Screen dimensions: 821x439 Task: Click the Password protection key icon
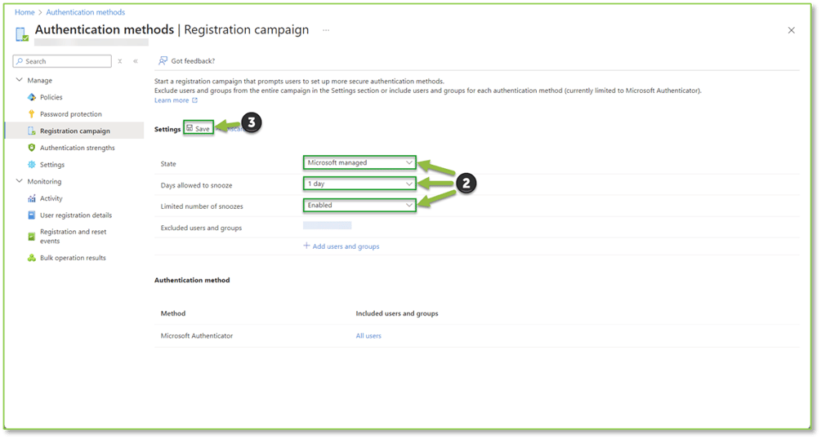[x=31, y=114]
